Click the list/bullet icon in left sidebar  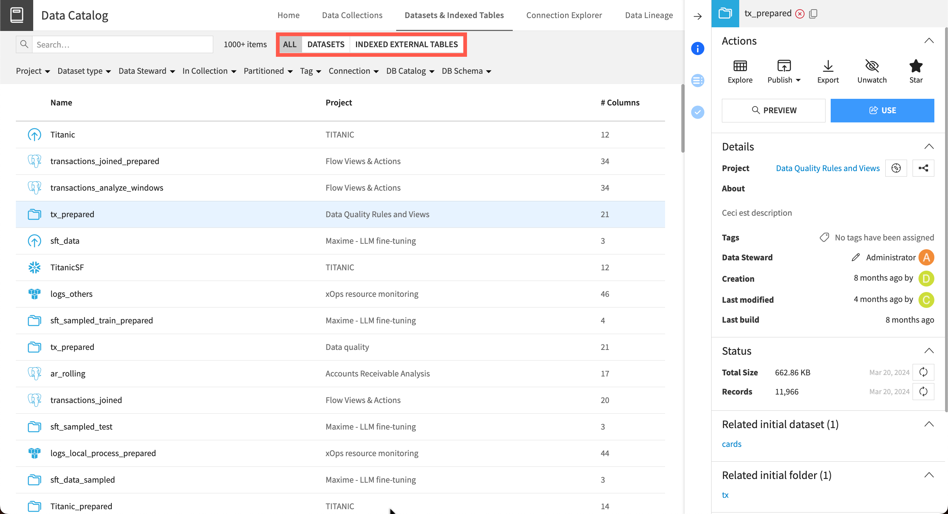point(696,80)
